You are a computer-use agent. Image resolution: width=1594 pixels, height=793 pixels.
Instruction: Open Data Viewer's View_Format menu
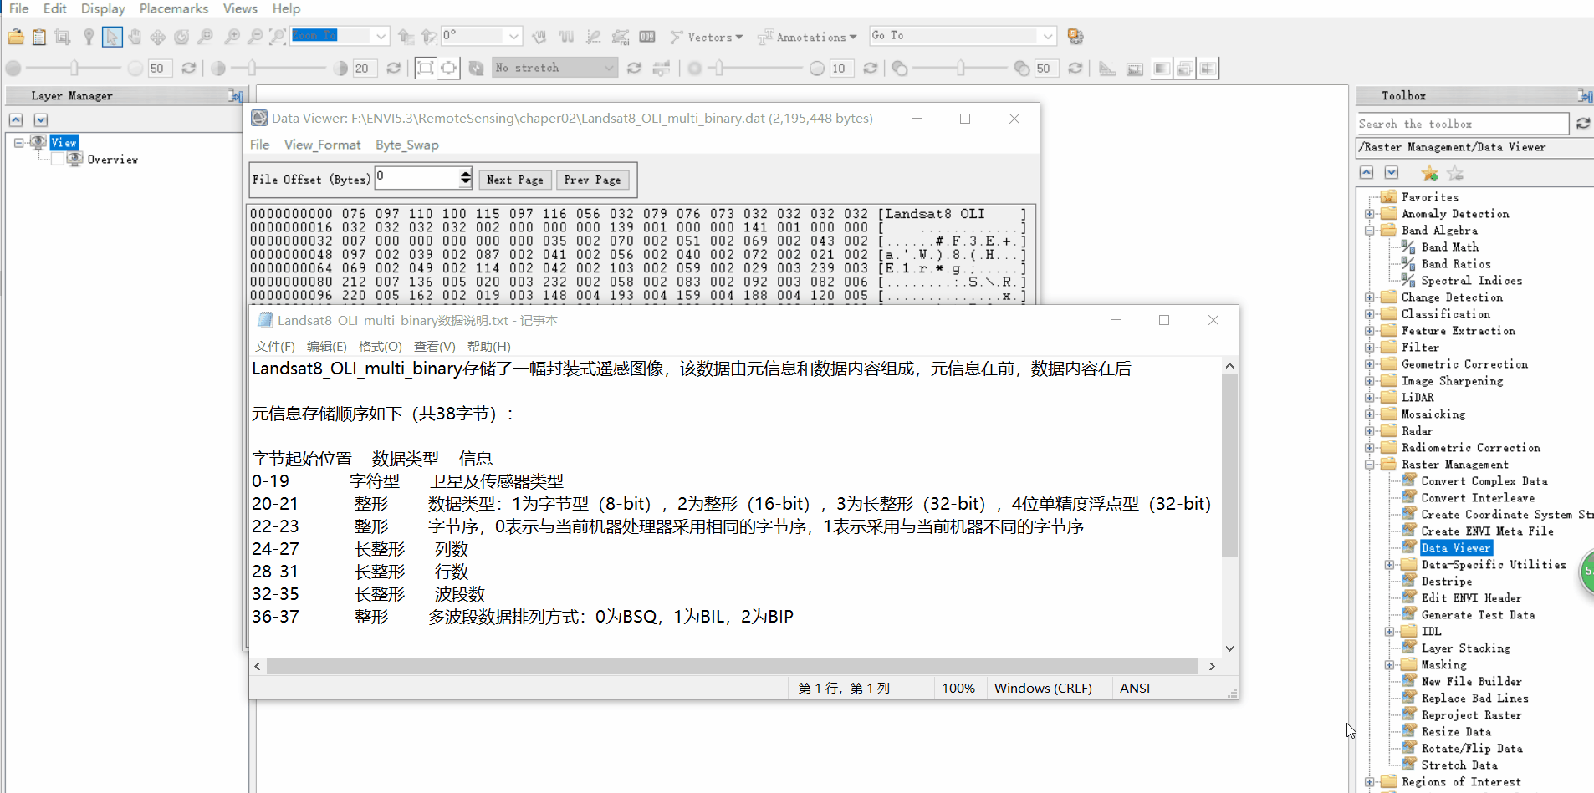click(322, 145)
